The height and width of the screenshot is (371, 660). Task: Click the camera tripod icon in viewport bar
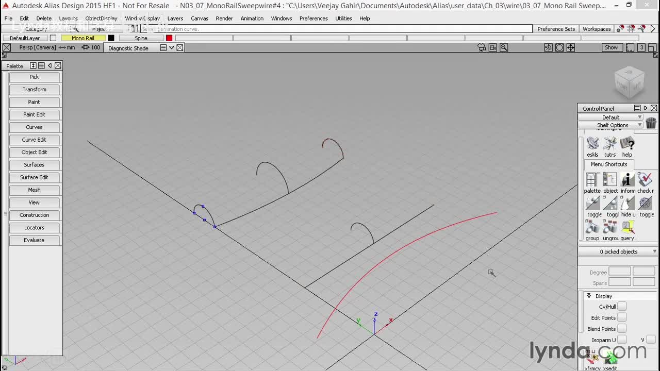(x=482, y=47)
